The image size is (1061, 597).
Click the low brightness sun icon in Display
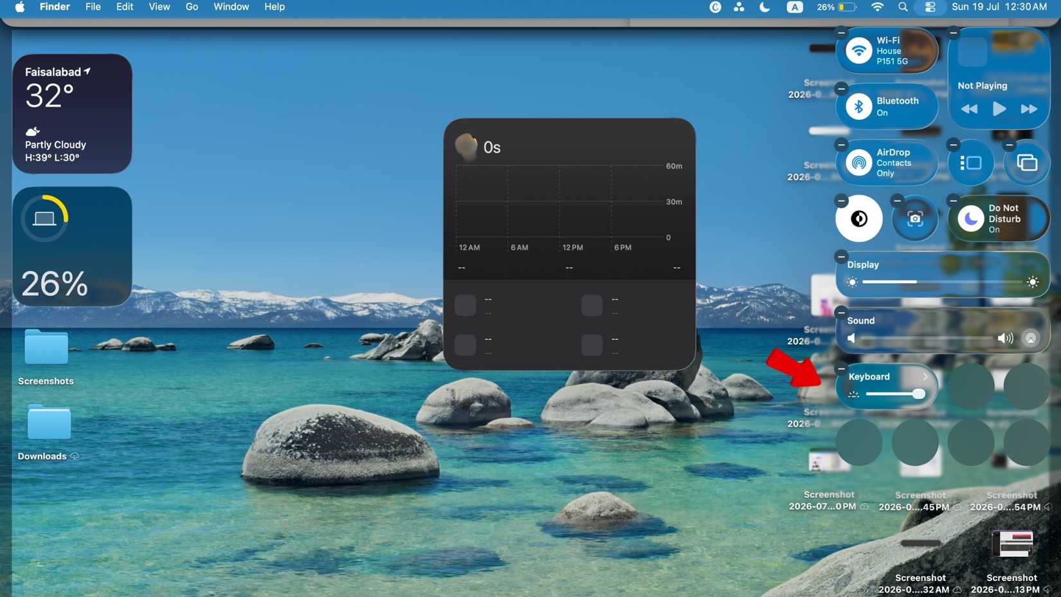(852, 282)
